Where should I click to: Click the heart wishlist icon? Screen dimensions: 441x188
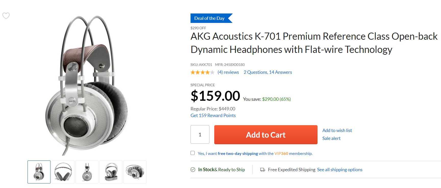pyautogui.click(x=6, y=16)
